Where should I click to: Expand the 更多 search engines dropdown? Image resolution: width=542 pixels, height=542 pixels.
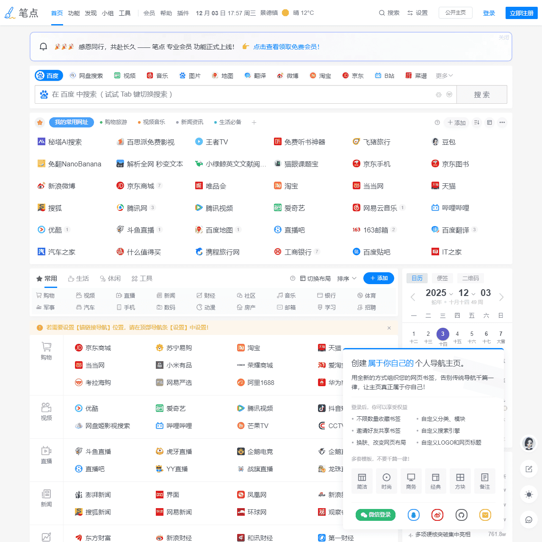coord(444,75)
